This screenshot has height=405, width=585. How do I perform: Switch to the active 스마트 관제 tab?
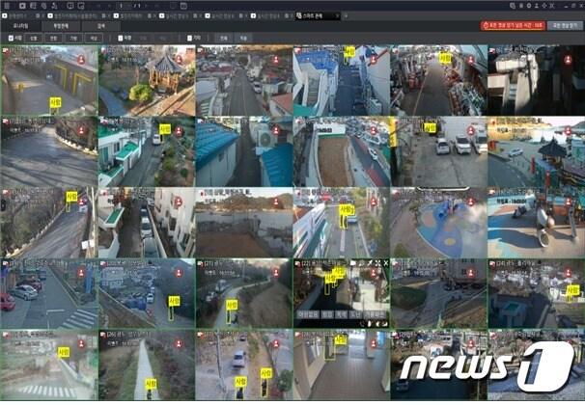point(316,16)
